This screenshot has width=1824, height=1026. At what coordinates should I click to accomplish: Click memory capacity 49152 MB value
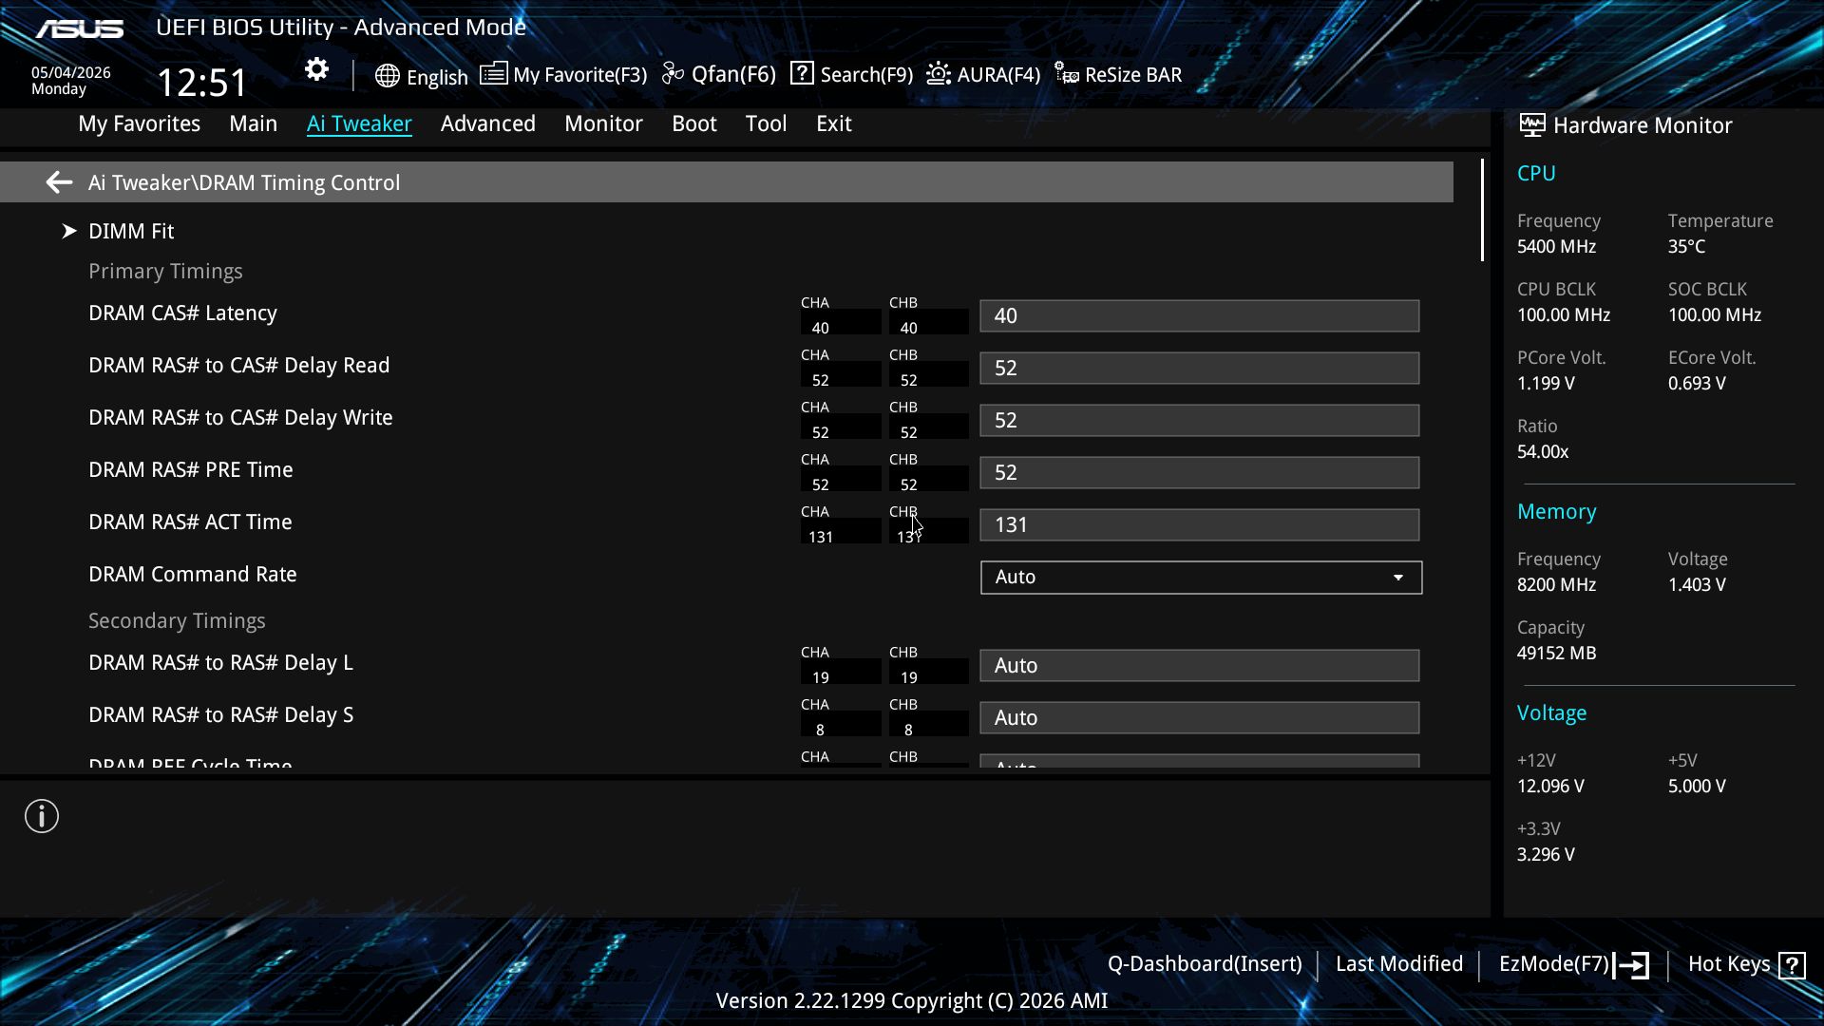point(1556,654)
